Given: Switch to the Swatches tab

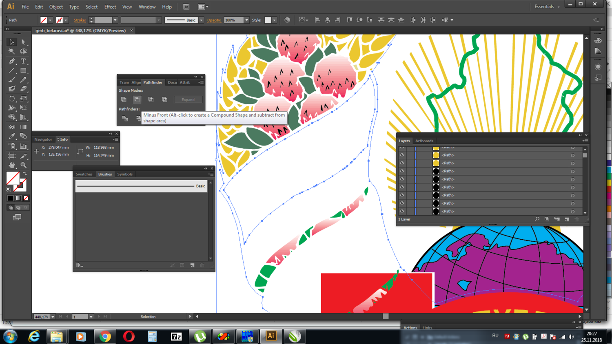Looking at the screenshot, I should tap(84, 174).
